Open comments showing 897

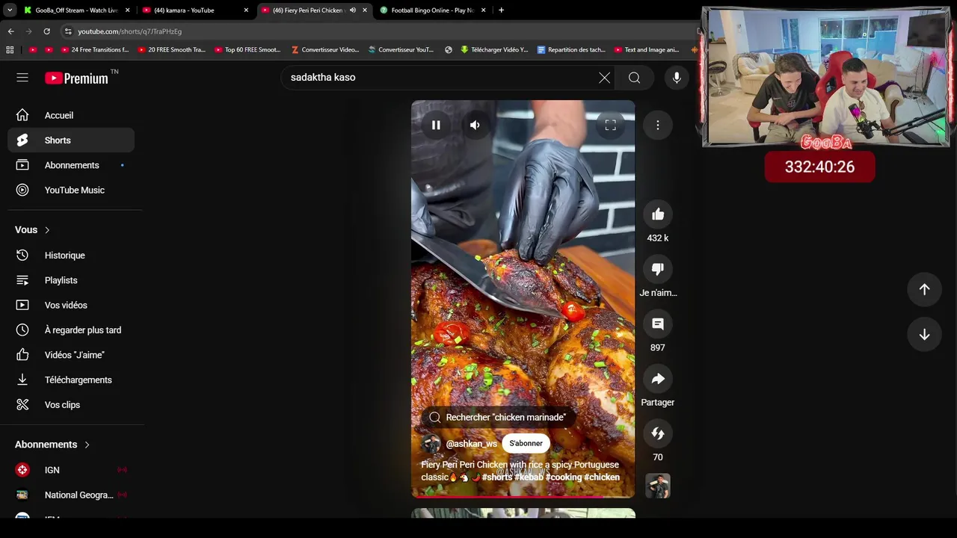tap(658, 324)
